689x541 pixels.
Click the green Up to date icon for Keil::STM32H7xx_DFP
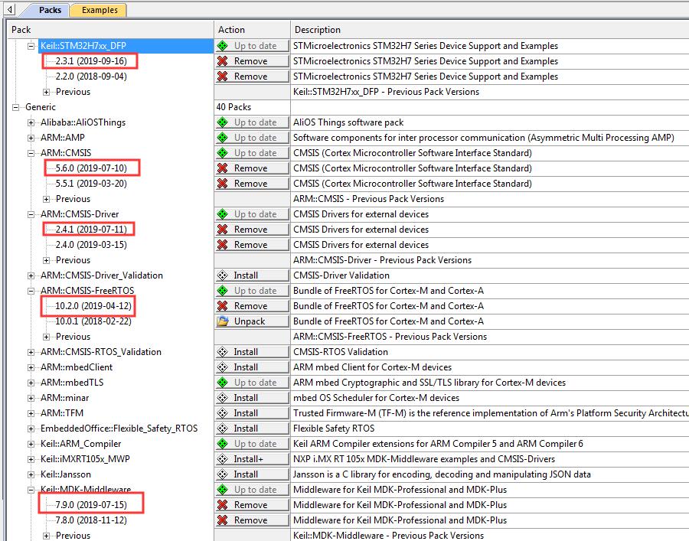pyautogui.click(x=223, y=46)
